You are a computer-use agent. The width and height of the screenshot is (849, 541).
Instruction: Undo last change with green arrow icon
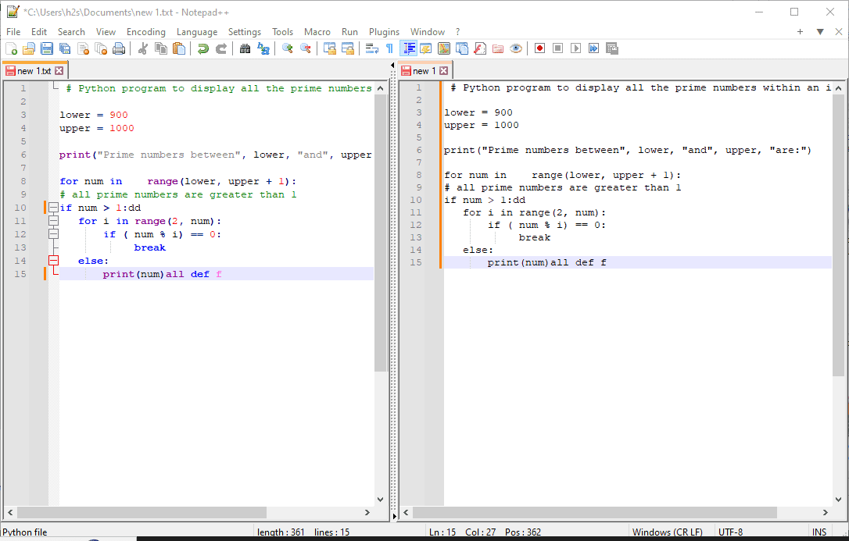pyautogui.click(x=203, y=48)
